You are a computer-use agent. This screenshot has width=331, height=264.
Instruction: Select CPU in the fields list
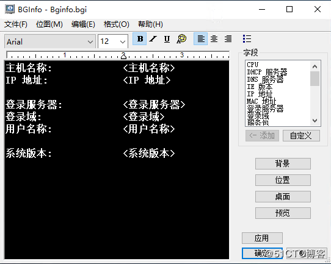click(253, 65)
